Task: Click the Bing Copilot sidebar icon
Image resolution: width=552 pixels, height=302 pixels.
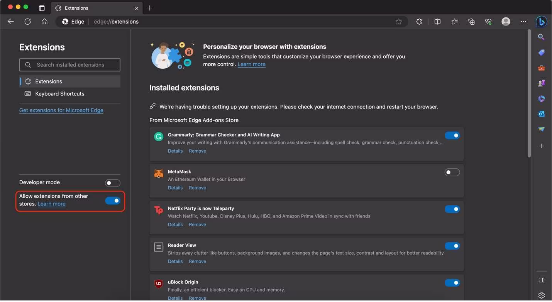Action: tap(541, 22)
